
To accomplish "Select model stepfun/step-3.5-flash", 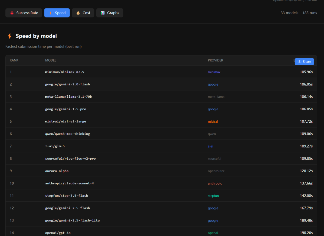I will pyautogui.click(x=67, y=196).
